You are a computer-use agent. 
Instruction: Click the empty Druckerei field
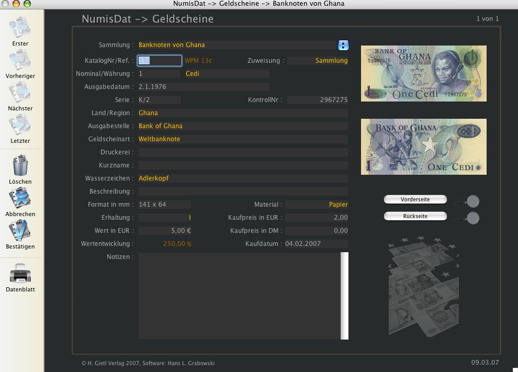point(243,152)
